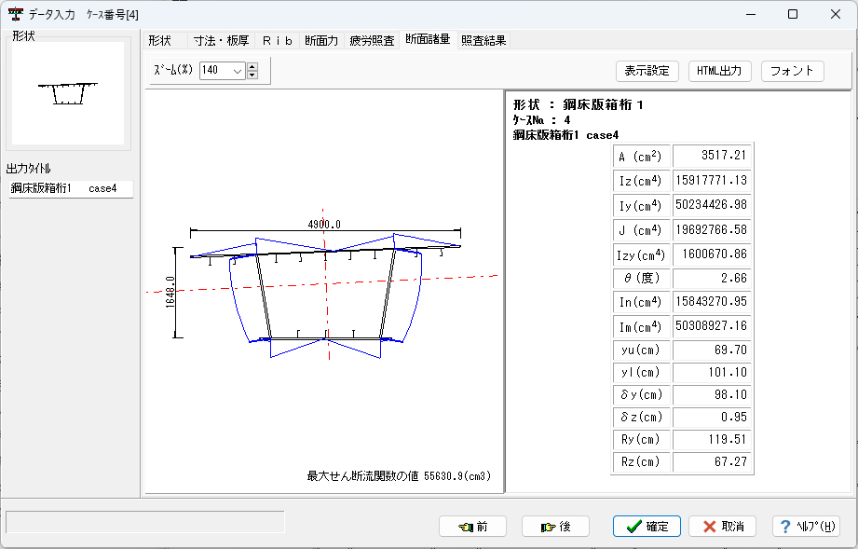Click the In value 15843270.95
This screenshot has height=549, width=858.
[x=712, y=302]
